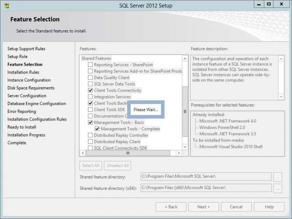This screenshot has width=292, height=219.
Task: Click the feature description scroll up arrow
Action: (x=281, y=59)
